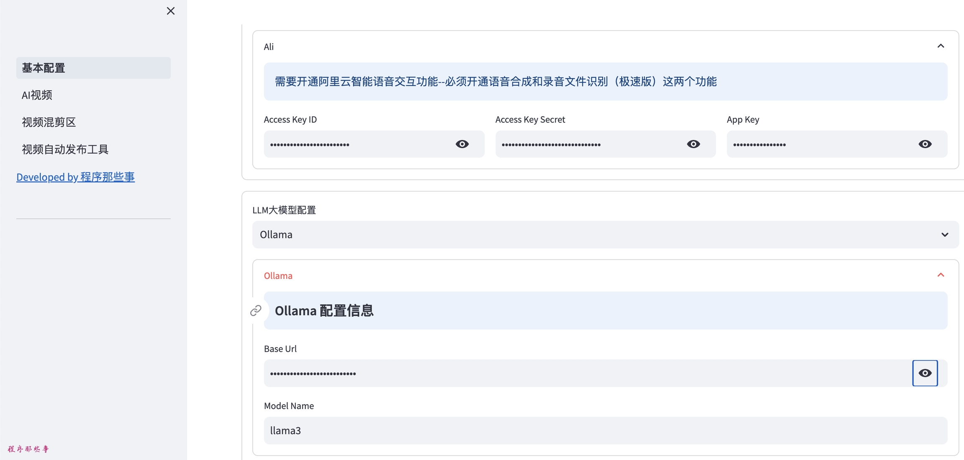This screenshot has width=964, height=460.
Task: Click the link icon beside Ollama 配置信息
Action: (256, 310)
